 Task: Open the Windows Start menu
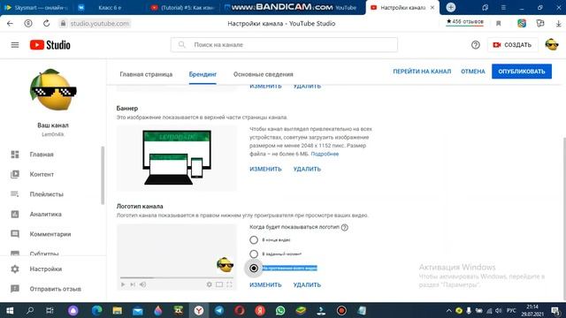point(10,310)
